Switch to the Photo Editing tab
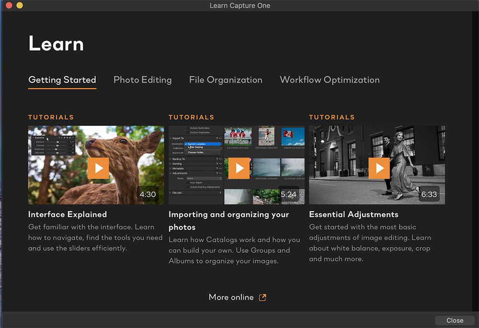This screenshot has height=328, width=479. (x=142, y=80)
